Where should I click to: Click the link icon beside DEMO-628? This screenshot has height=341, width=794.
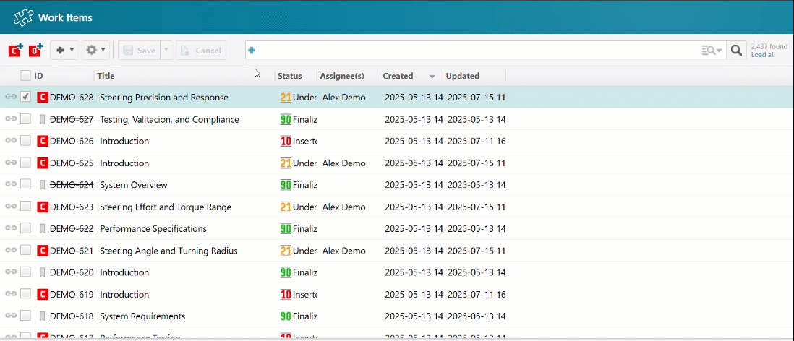click(x=11, y=97)
